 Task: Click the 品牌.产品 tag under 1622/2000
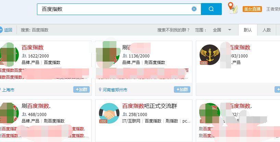click(30, 63)
